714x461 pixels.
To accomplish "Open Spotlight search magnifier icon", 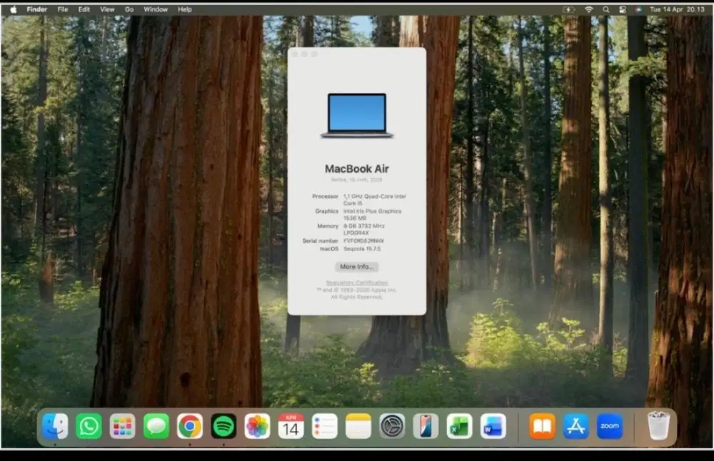I will click(x=605, y=9).
